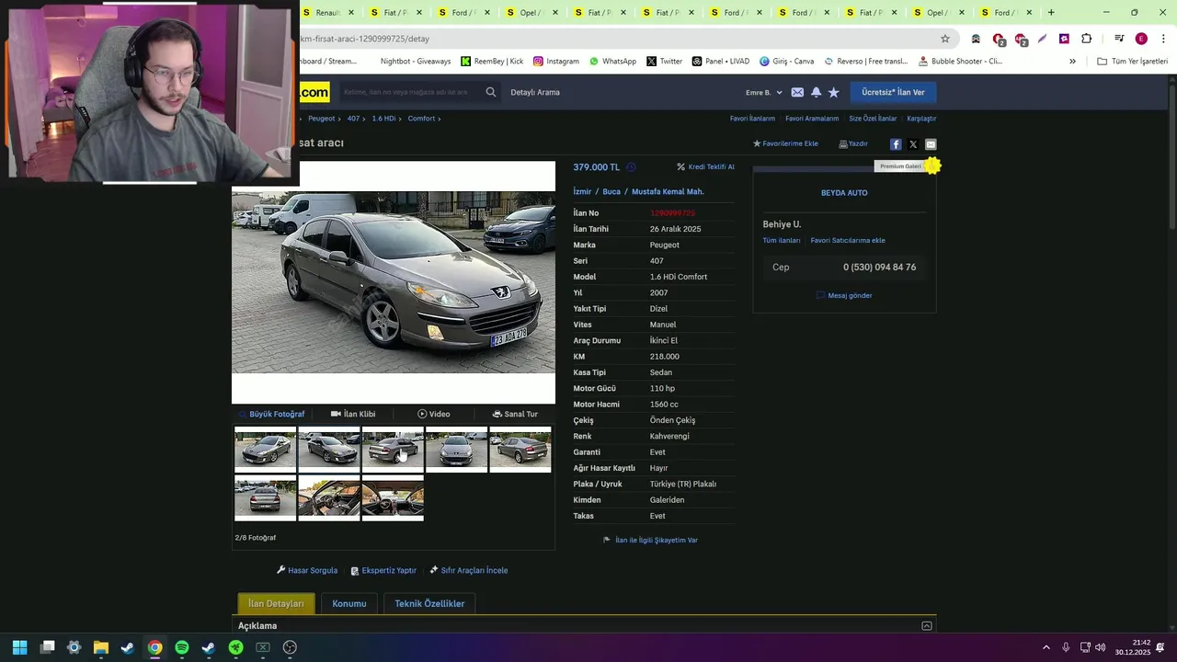Open the Chrome extensions puzzle icon
Image resolution: width=1177 pixels, height=662 pixels.
[1087, 39]
